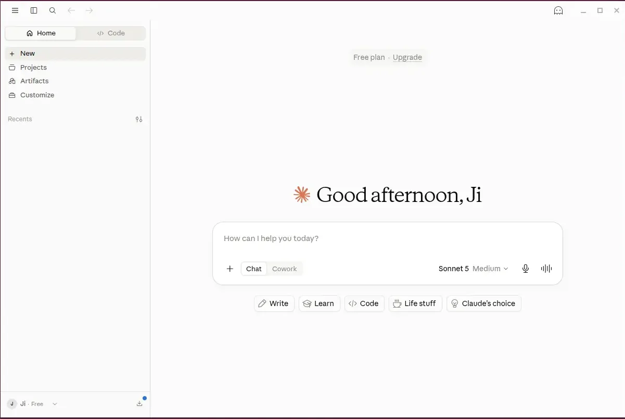The height and width of the screenshot is (419, 625).
Task: Go forward with the right arrow
Action: click(x=89, y=10)
